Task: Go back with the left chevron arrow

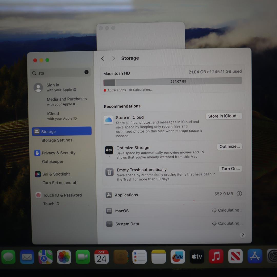Action: [x=103, y=58]
